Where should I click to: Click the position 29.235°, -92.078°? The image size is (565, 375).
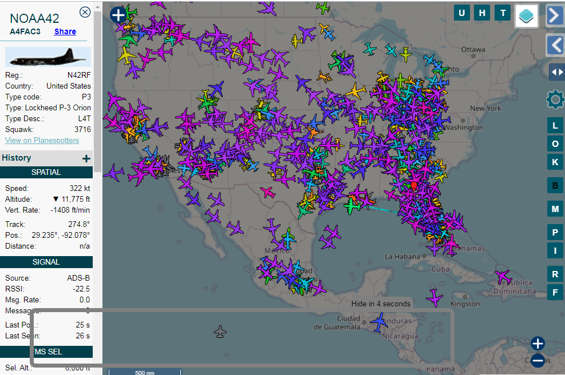(61, 235)
